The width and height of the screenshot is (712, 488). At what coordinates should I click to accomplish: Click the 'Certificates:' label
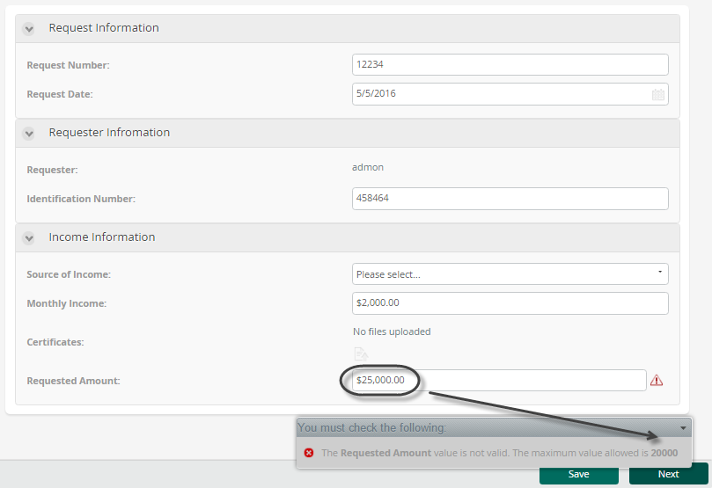click(55, 342)
